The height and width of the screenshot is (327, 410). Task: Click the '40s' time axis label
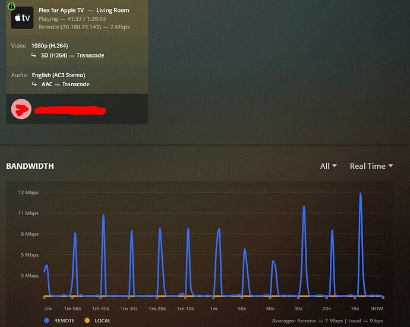coord(270,309)
